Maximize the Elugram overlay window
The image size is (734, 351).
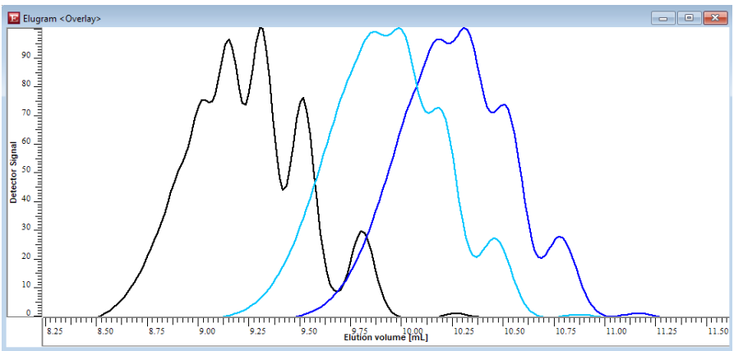(x=689, y=18)
